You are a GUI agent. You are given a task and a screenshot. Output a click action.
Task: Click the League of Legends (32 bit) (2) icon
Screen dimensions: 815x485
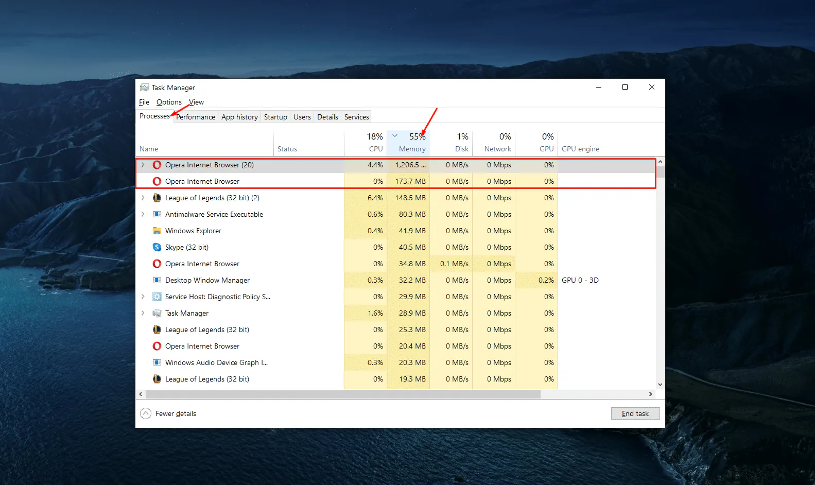(x=157, y=198)
